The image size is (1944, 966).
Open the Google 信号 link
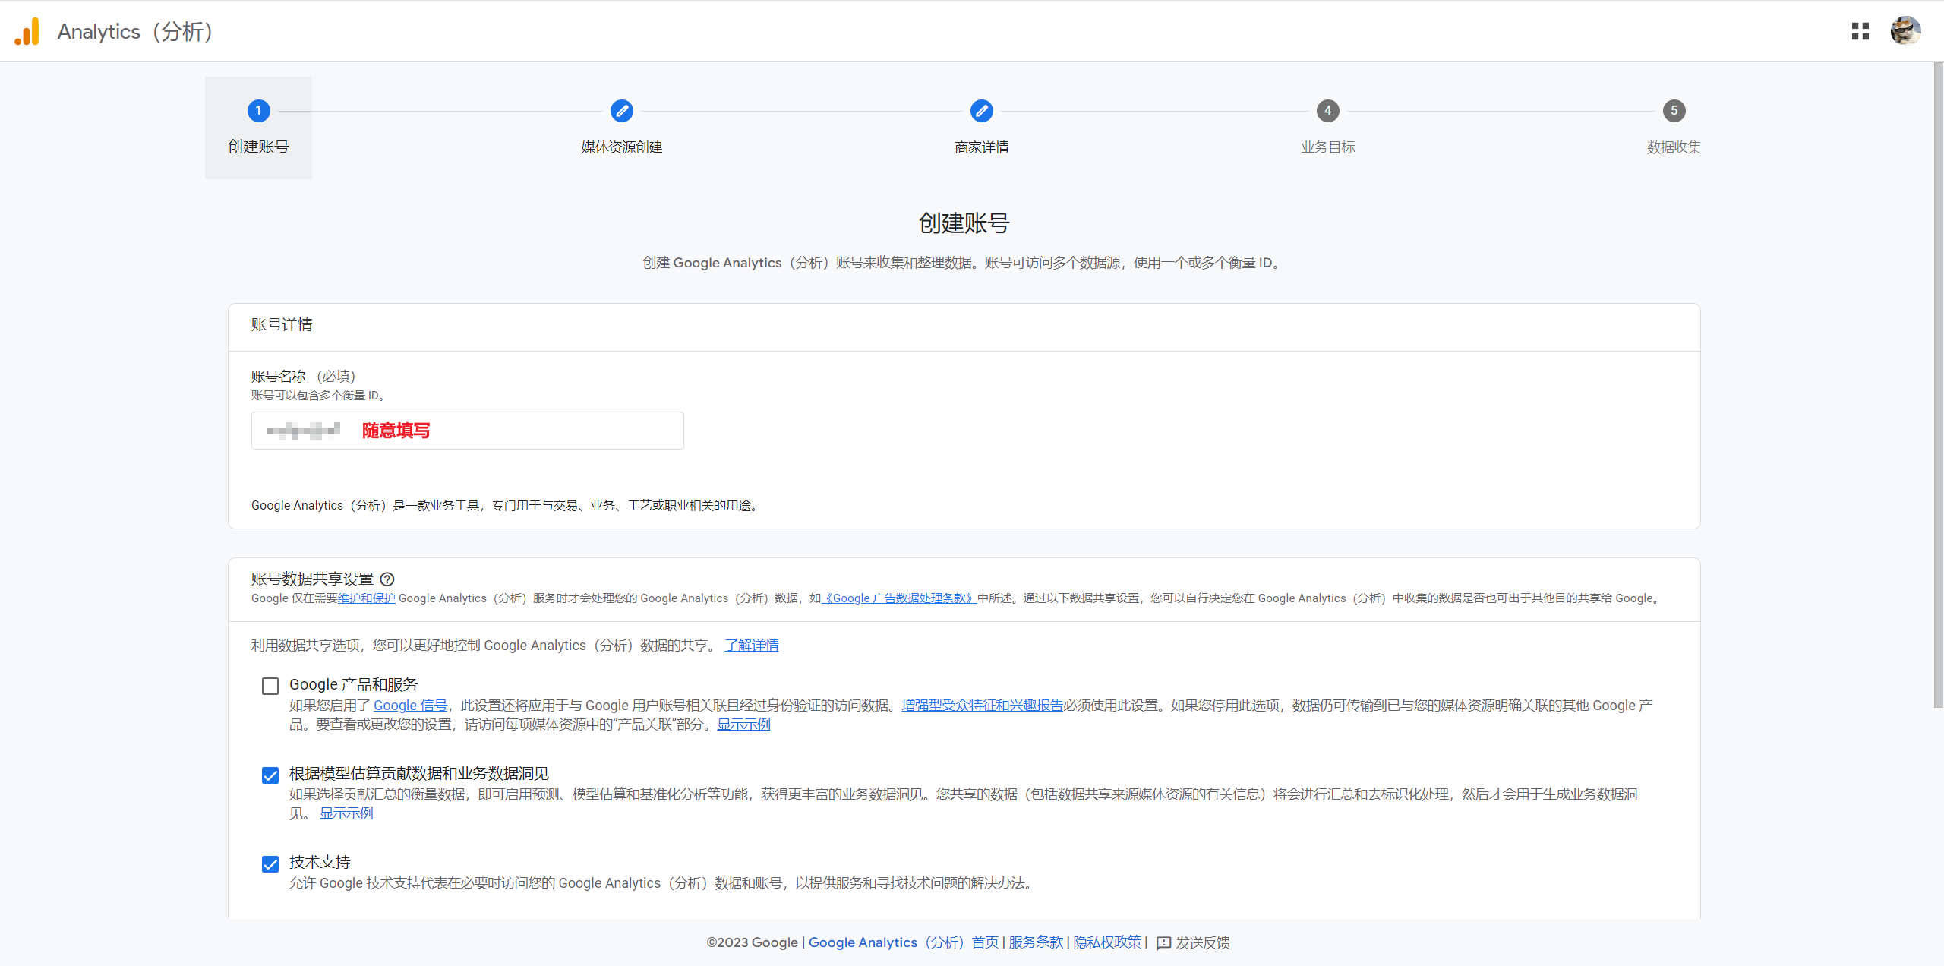[410, 706]
